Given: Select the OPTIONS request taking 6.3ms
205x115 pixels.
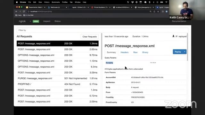Looking at the screenshot, I should click(x=58, y=67).
